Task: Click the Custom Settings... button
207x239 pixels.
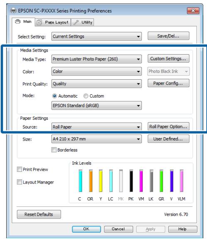Action: tap(168, 58)
